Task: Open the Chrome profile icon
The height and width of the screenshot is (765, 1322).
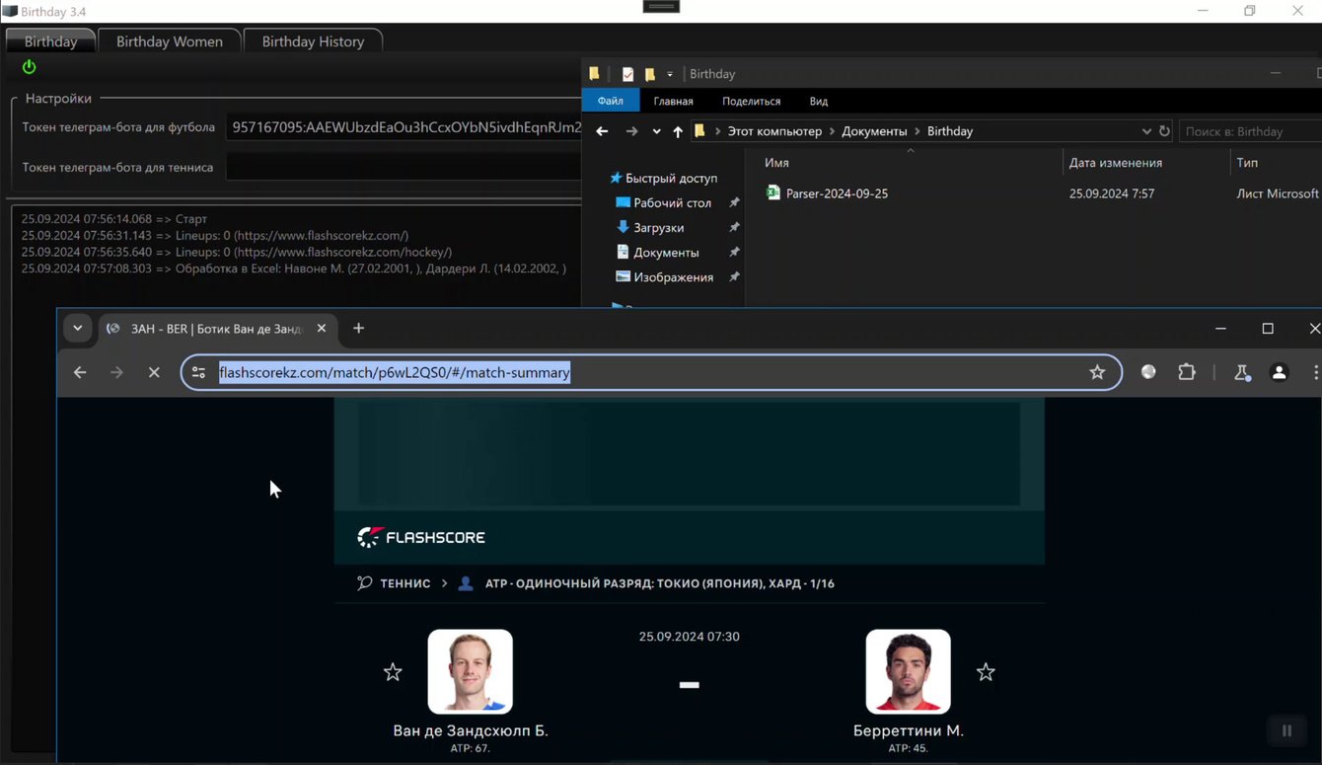Action: coord(1279,372)
